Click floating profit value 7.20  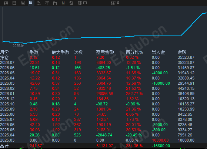coord(100,57)
